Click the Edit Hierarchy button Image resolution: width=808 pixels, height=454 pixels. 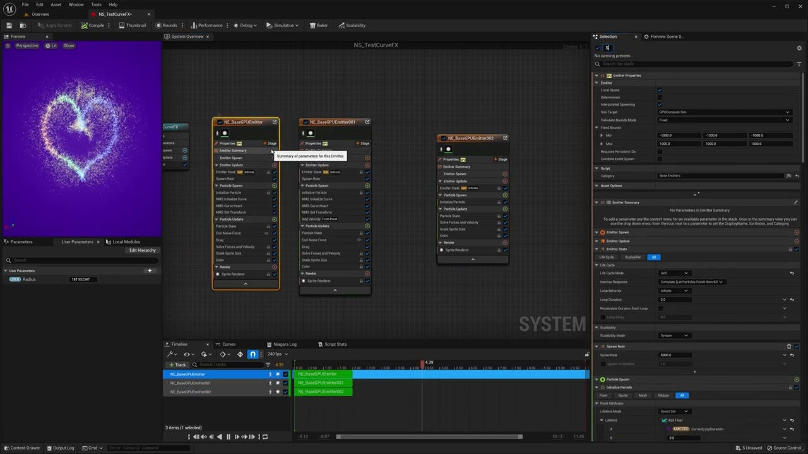pos(142,250)
